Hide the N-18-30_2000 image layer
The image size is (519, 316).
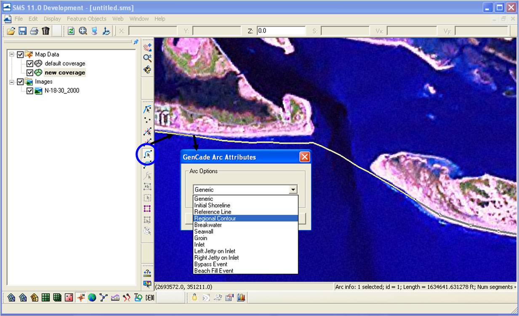(x=29, y=90)
